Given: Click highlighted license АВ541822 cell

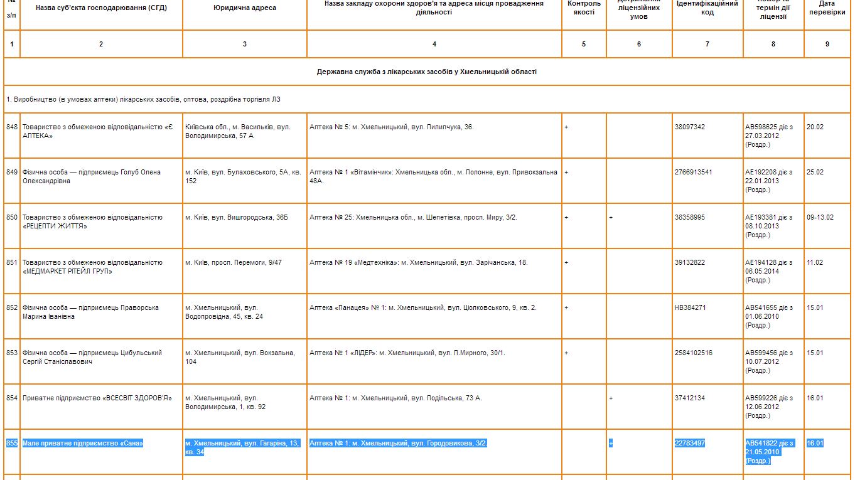Looking at the screenshot, I should 768,452.
